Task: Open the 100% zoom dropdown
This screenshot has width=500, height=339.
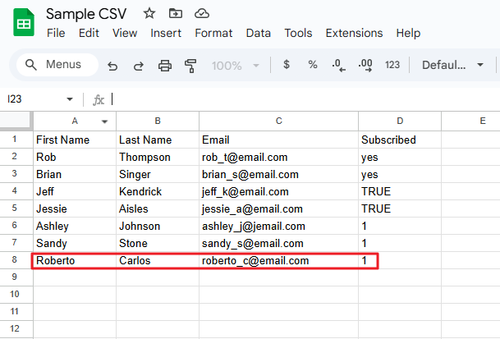Action: click(236, 65)
